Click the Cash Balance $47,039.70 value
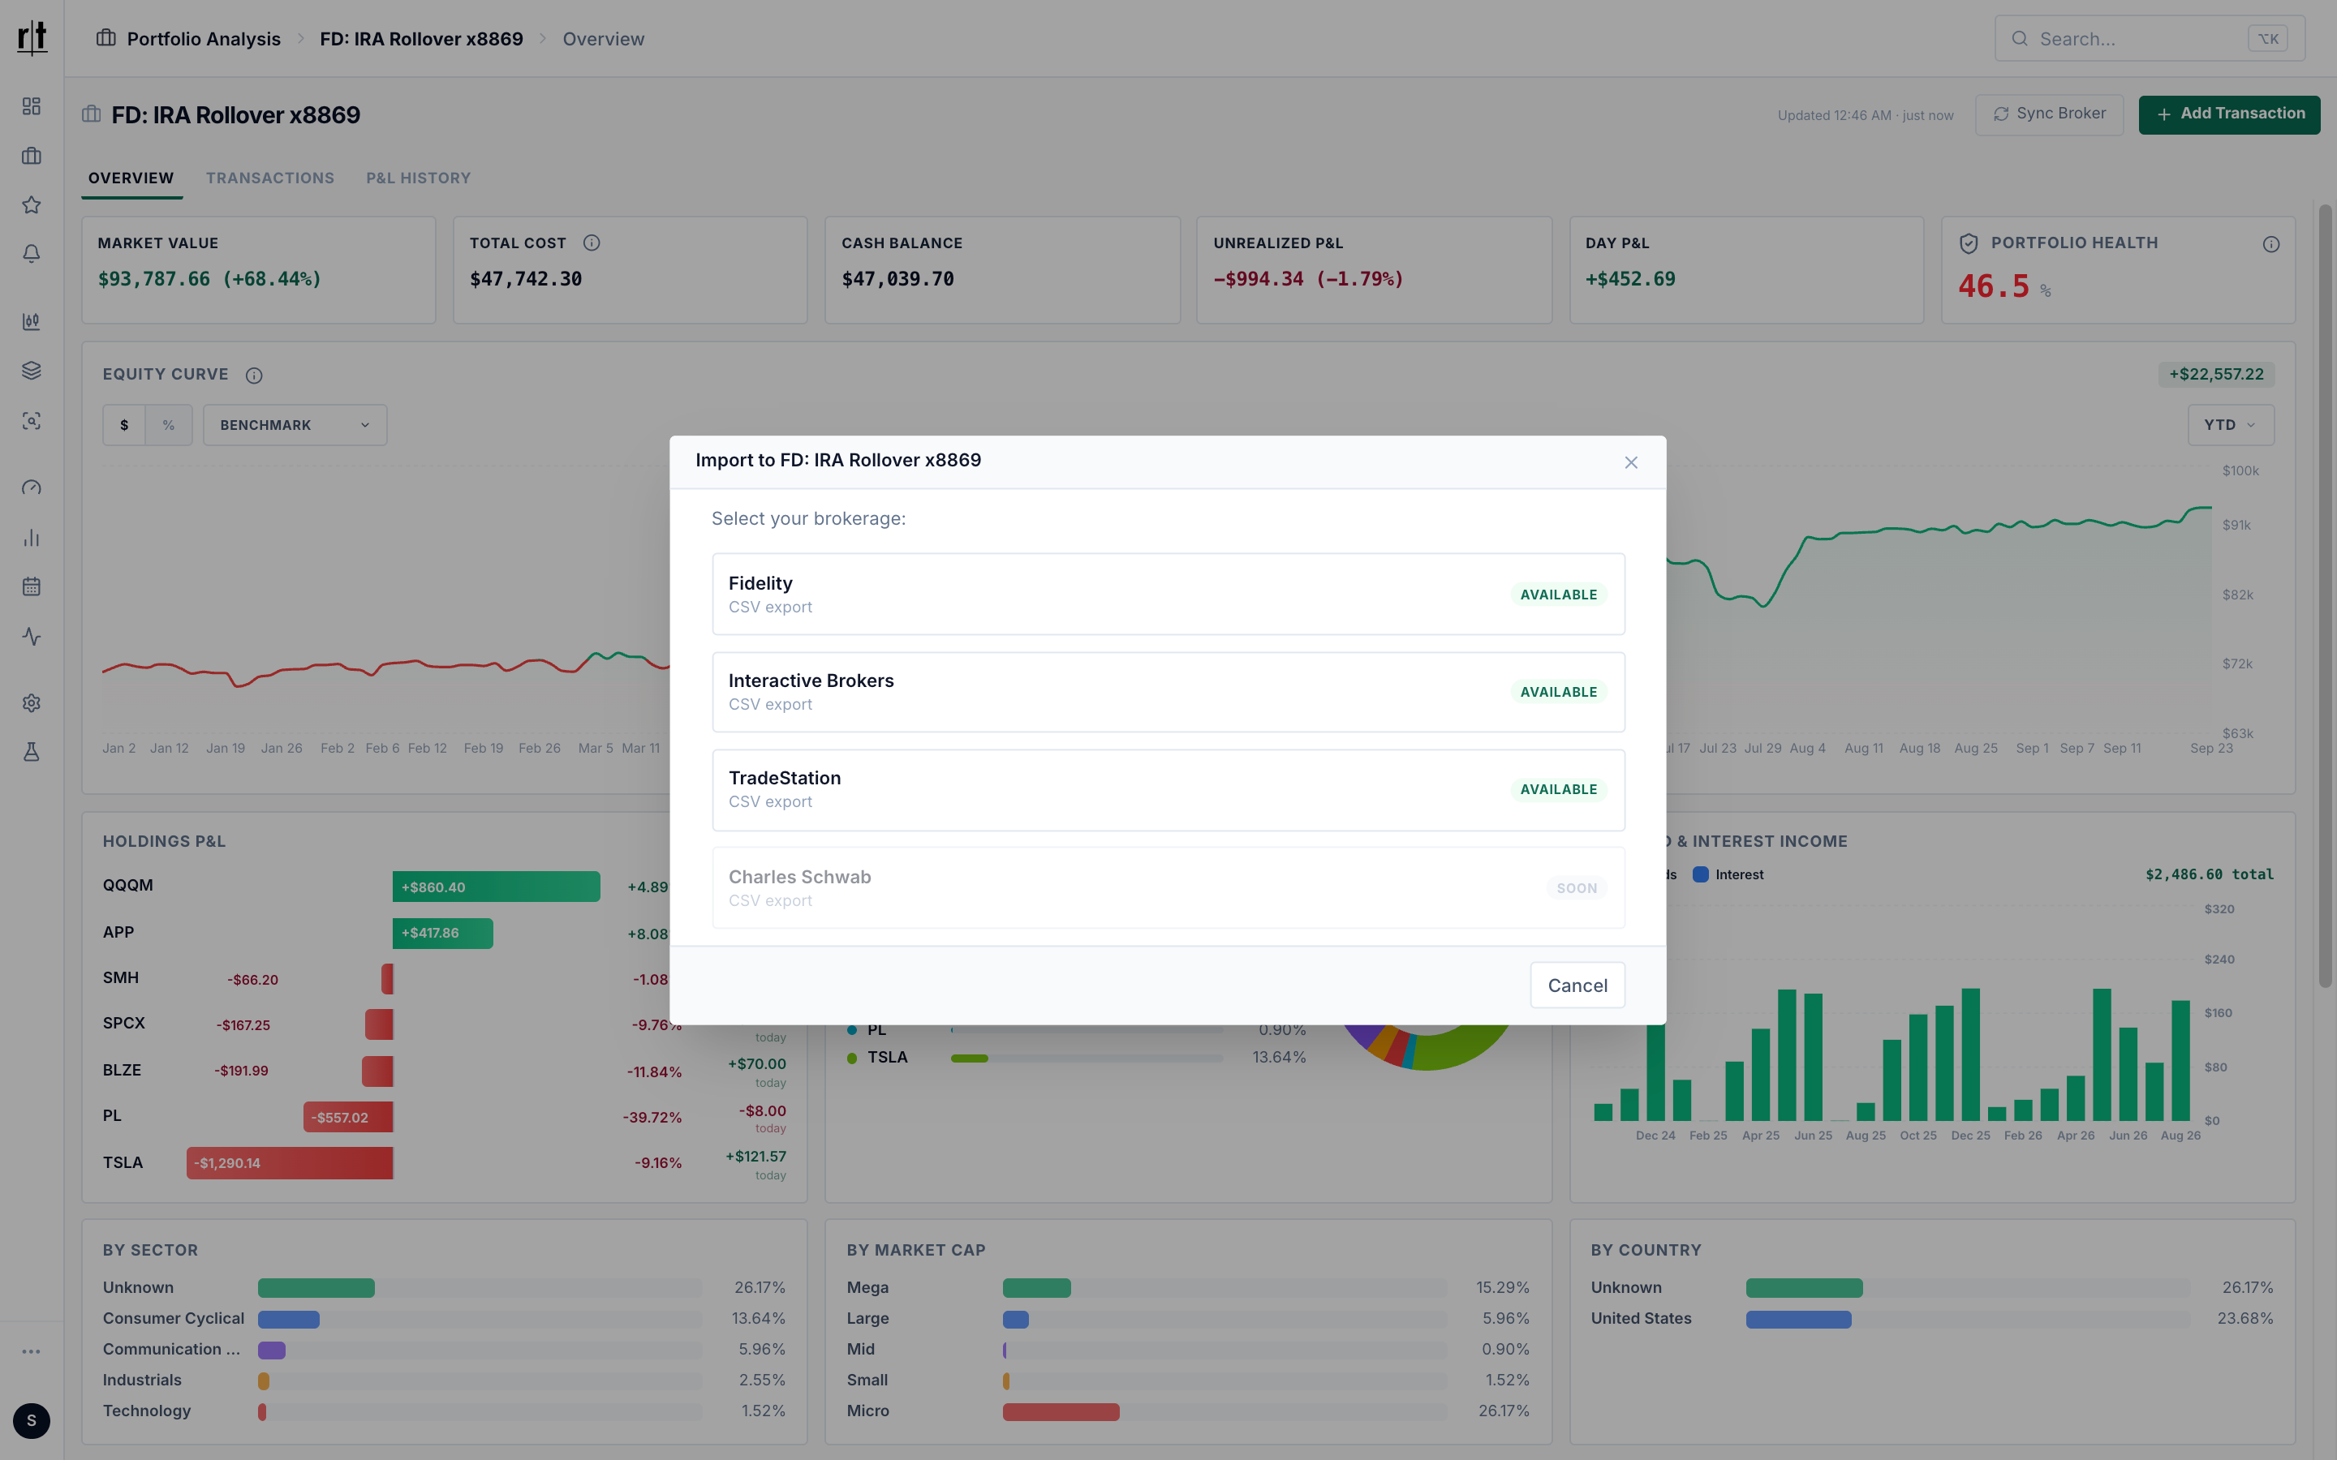Screen dimensions: 2337x1460 click(898, 279)
